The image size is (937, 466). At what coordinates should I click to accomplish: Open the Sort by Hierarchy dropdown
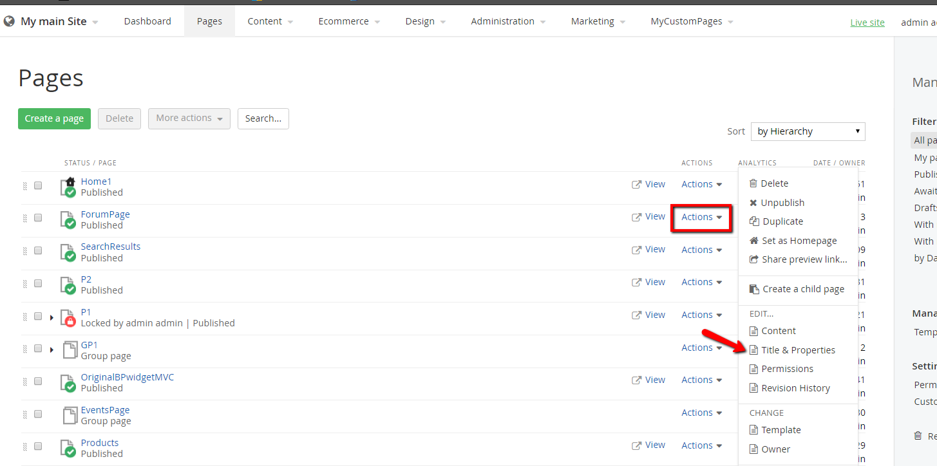tap(808, 131)
